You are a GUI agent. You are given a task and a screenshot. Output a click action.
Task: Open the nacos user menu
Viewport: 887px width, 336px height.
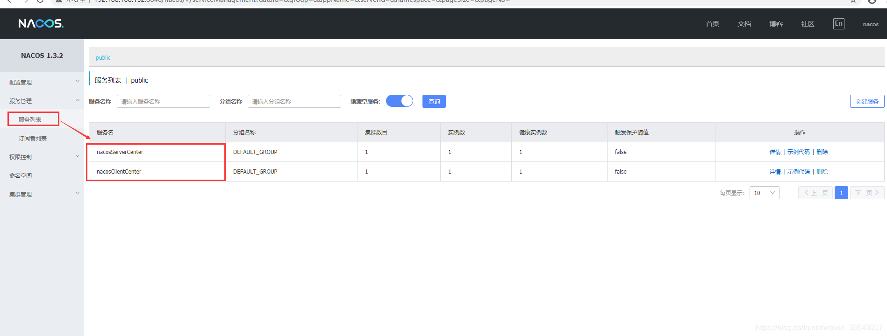[x=871, y=24]
